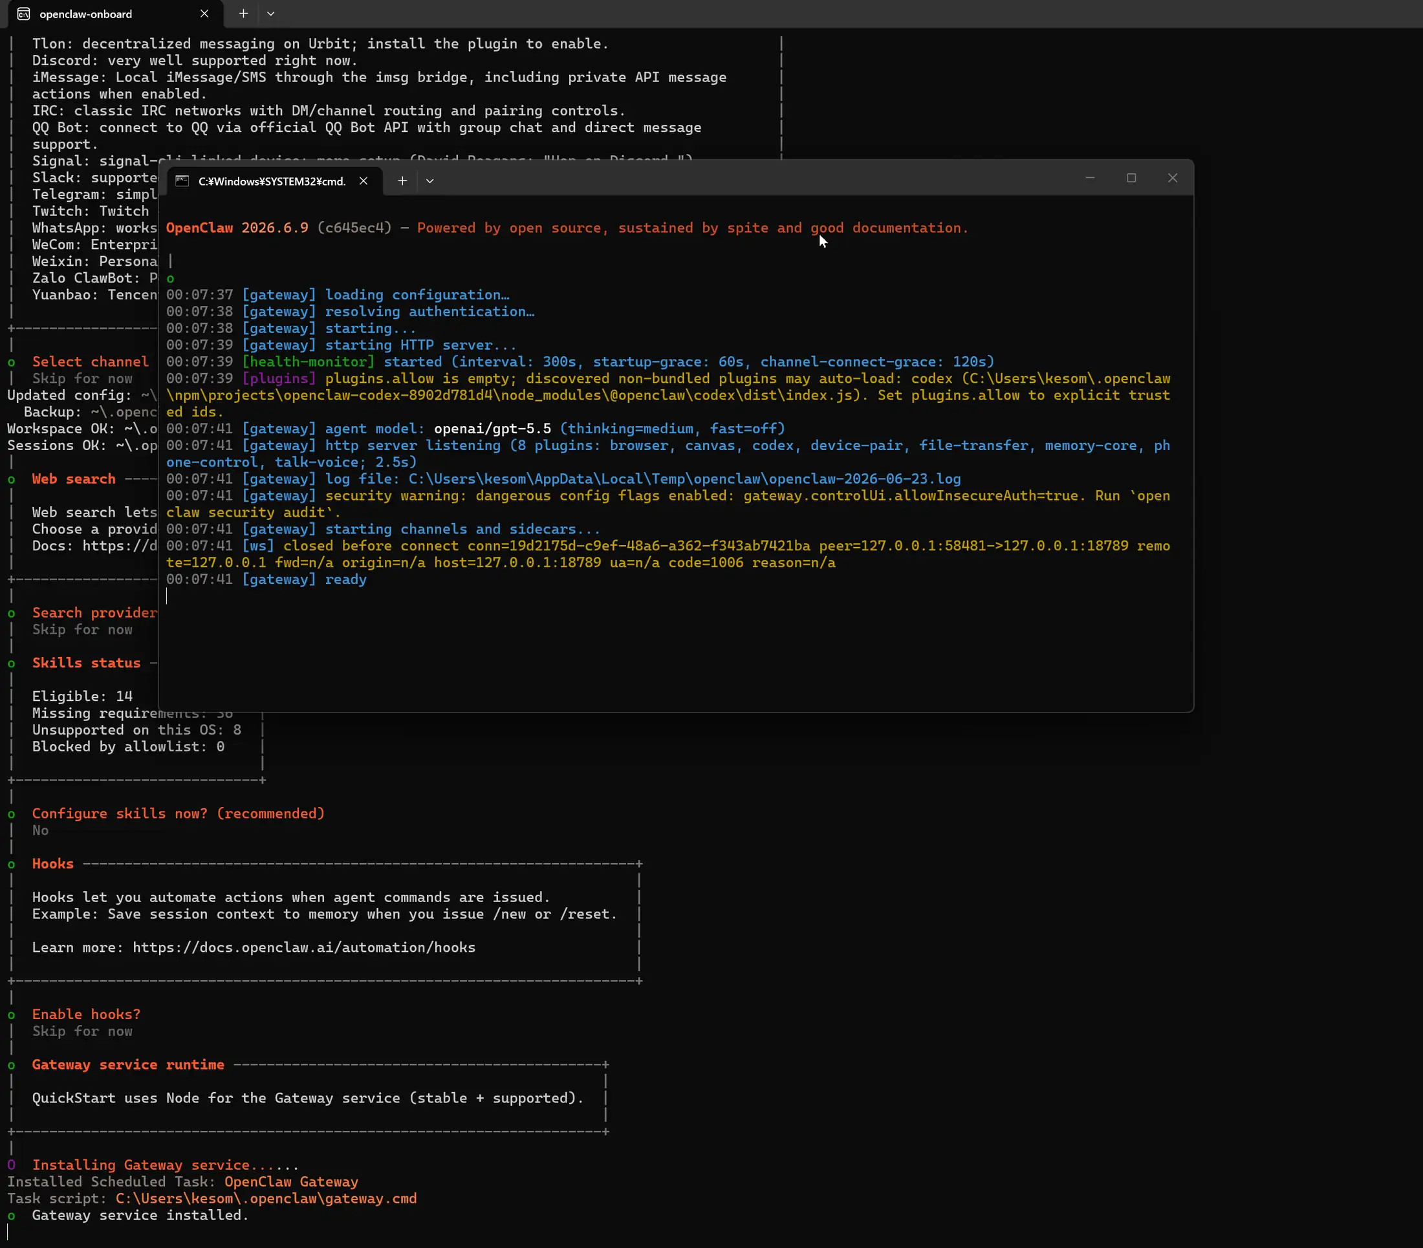1423x1248 pixels.
Task: Click the "Web search" section heading
Action: click(74, 479)
